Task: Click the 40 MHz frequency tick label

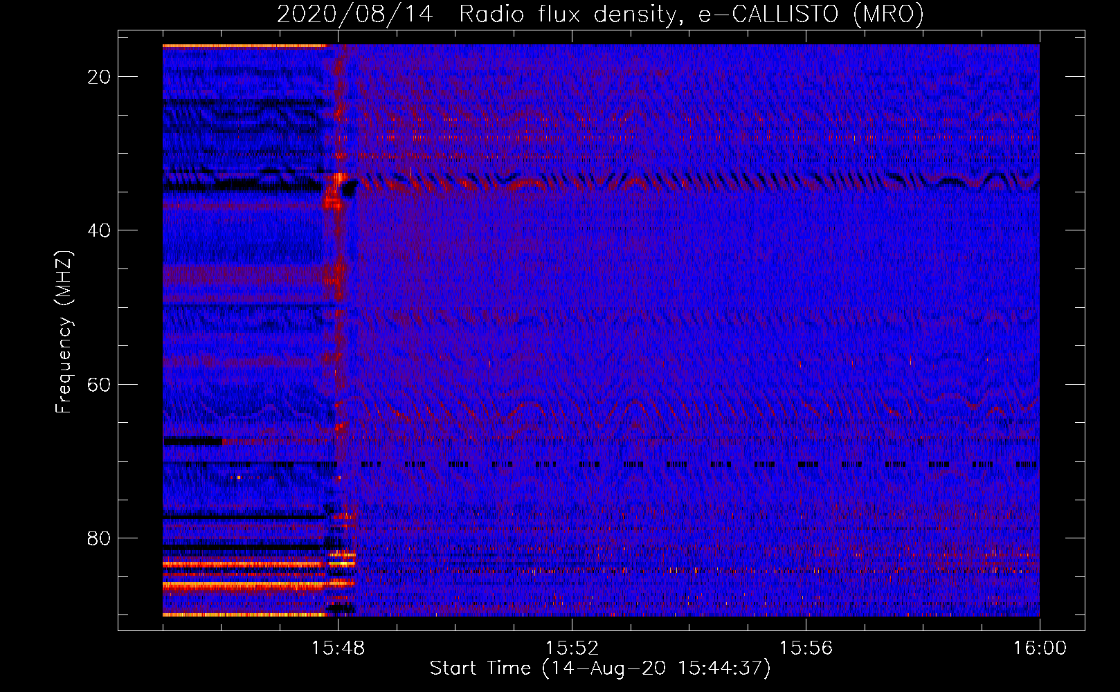Action: [x=100, y=230]
